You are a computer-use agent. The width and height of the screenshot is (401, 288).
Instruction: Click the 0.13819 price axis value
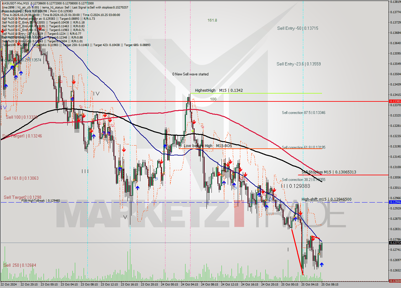395,2
